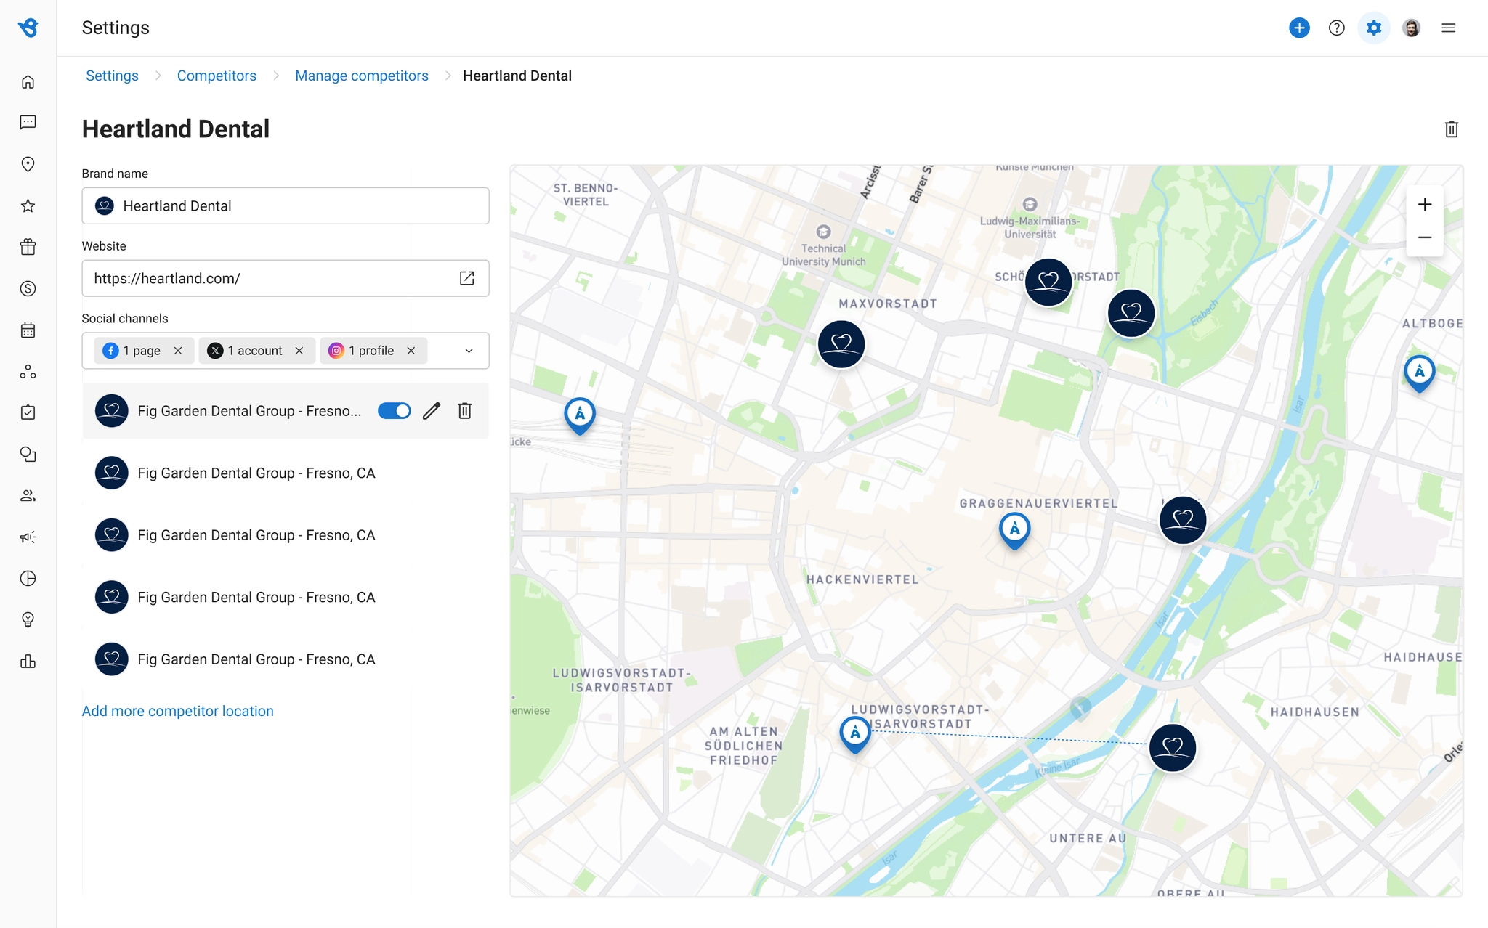Click competitor marker at end of dotted line
The image size is (1488, 928).
1172,748
